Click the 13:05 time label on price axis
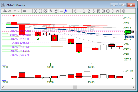 click(91, 67)
